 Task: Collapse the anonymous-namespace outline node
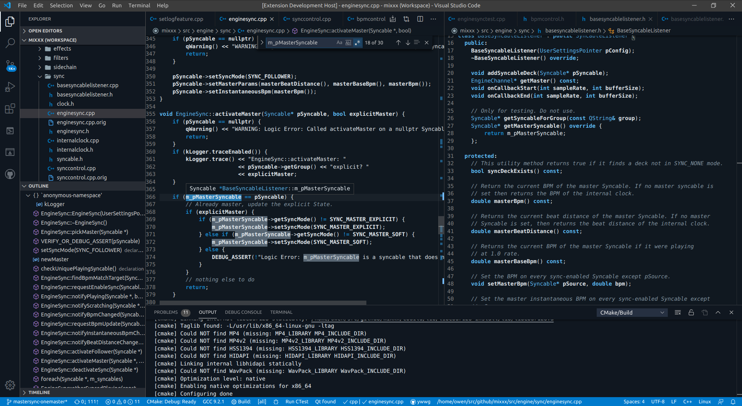(x=28, y=195)
